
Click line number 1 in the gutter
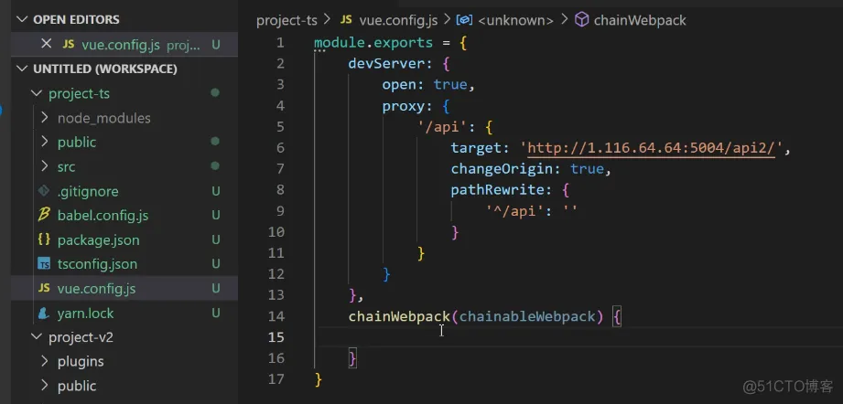click(x=279, y=43)
